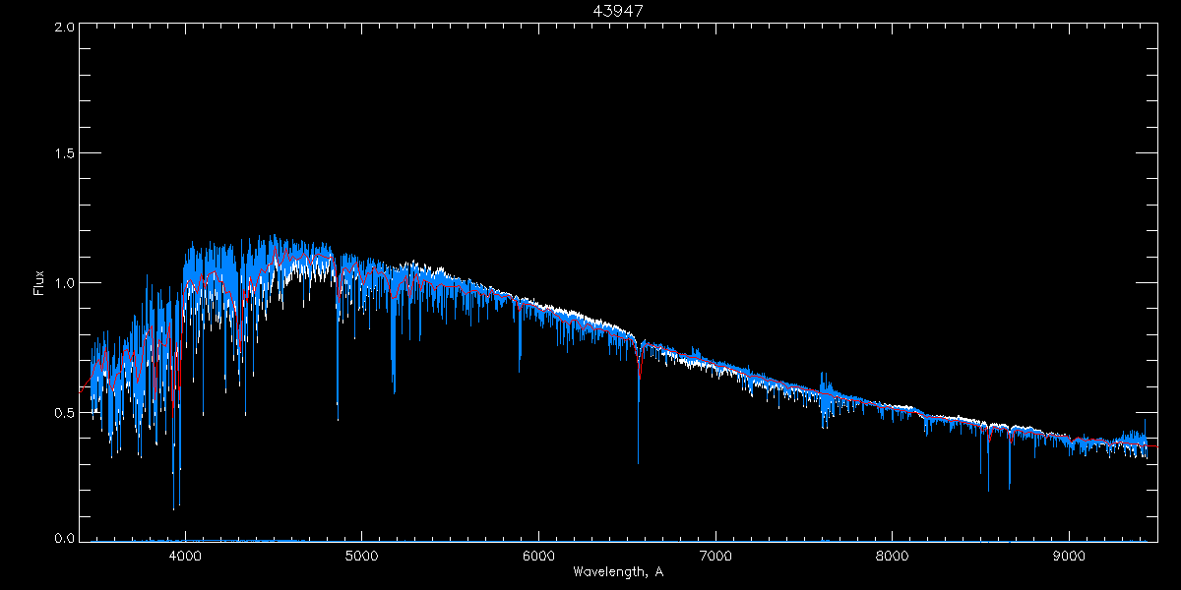Select the 4000 wavelength tick label
1181x590 pixels.
(x=185, y=555)
